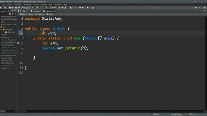Minimize the Package Explorer view

12,11
